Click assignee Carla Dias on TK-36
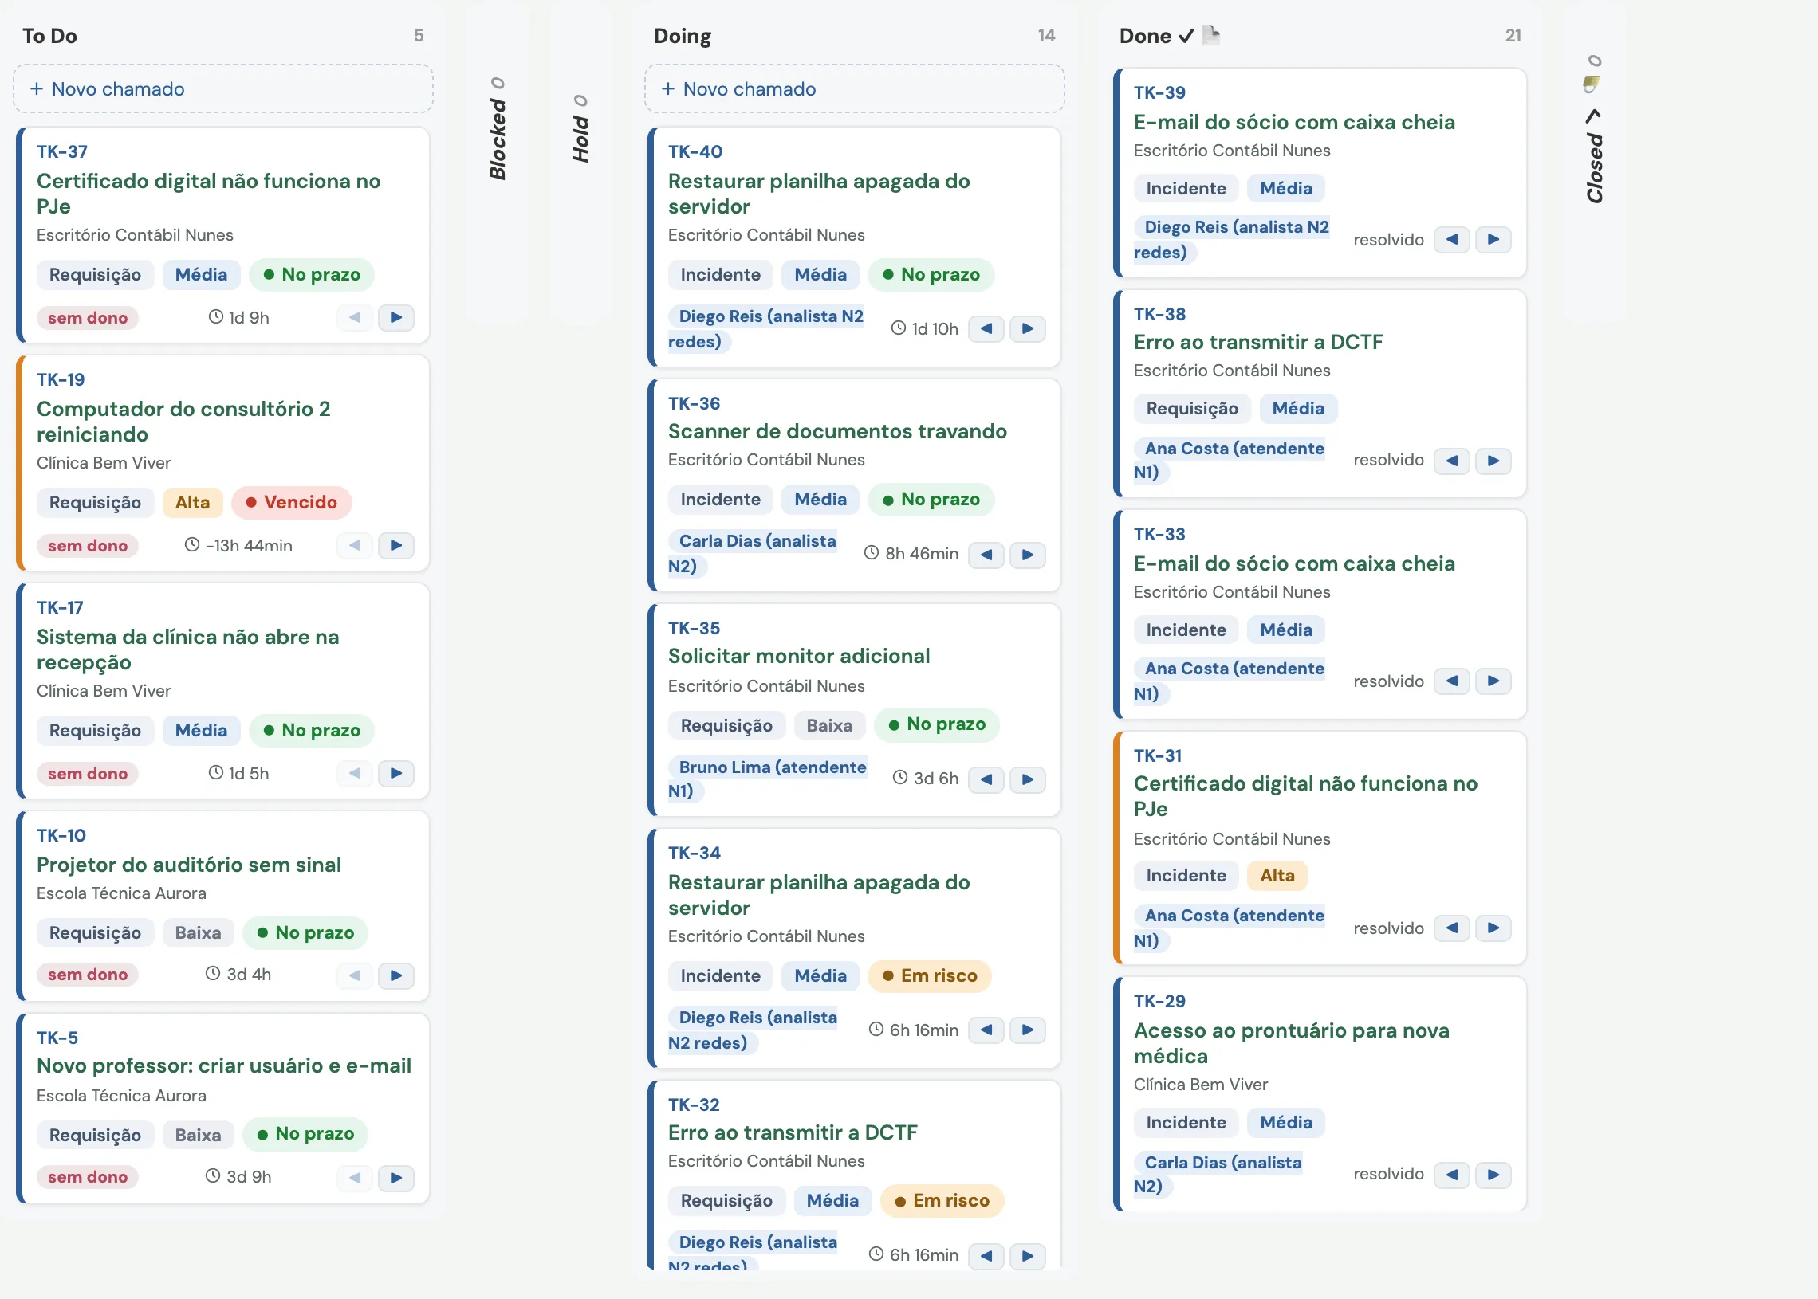 click(x=752, y=554)
